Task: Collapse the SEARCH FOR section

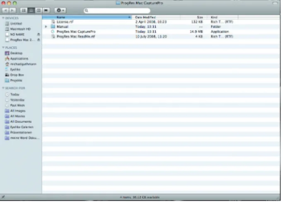Action: (x=3, y=88)
